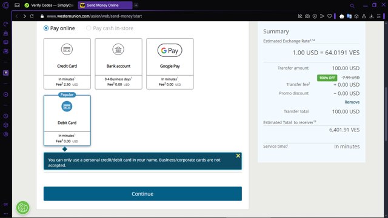The height and width of the screenshot is (218, 388).
Task: Click the strikethrough 7.99 USD fee
Action: coord(350,78)
